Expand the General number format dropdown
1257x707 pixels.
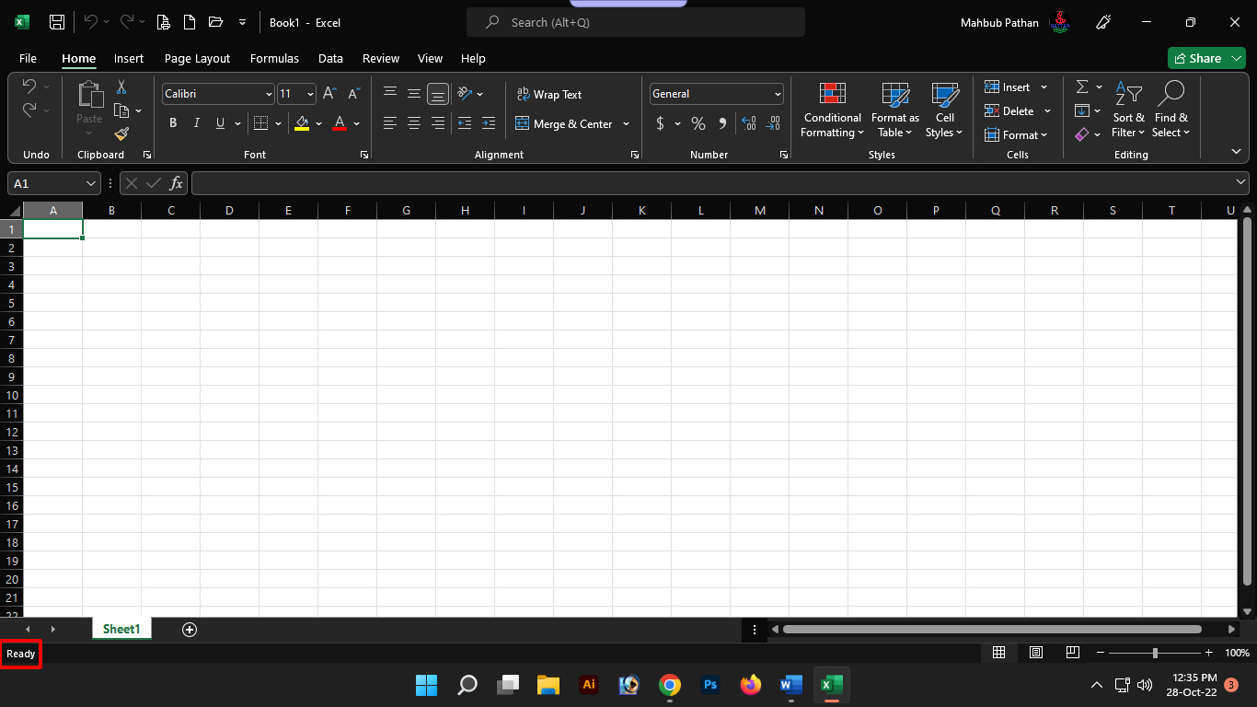pos(778,94)
